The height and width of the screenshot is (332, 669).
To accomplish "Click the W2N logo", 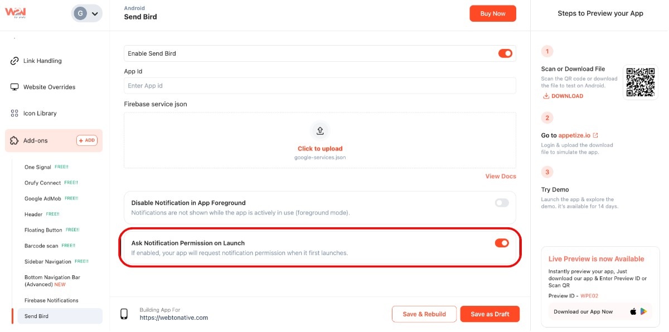I will tap(16, 13).
